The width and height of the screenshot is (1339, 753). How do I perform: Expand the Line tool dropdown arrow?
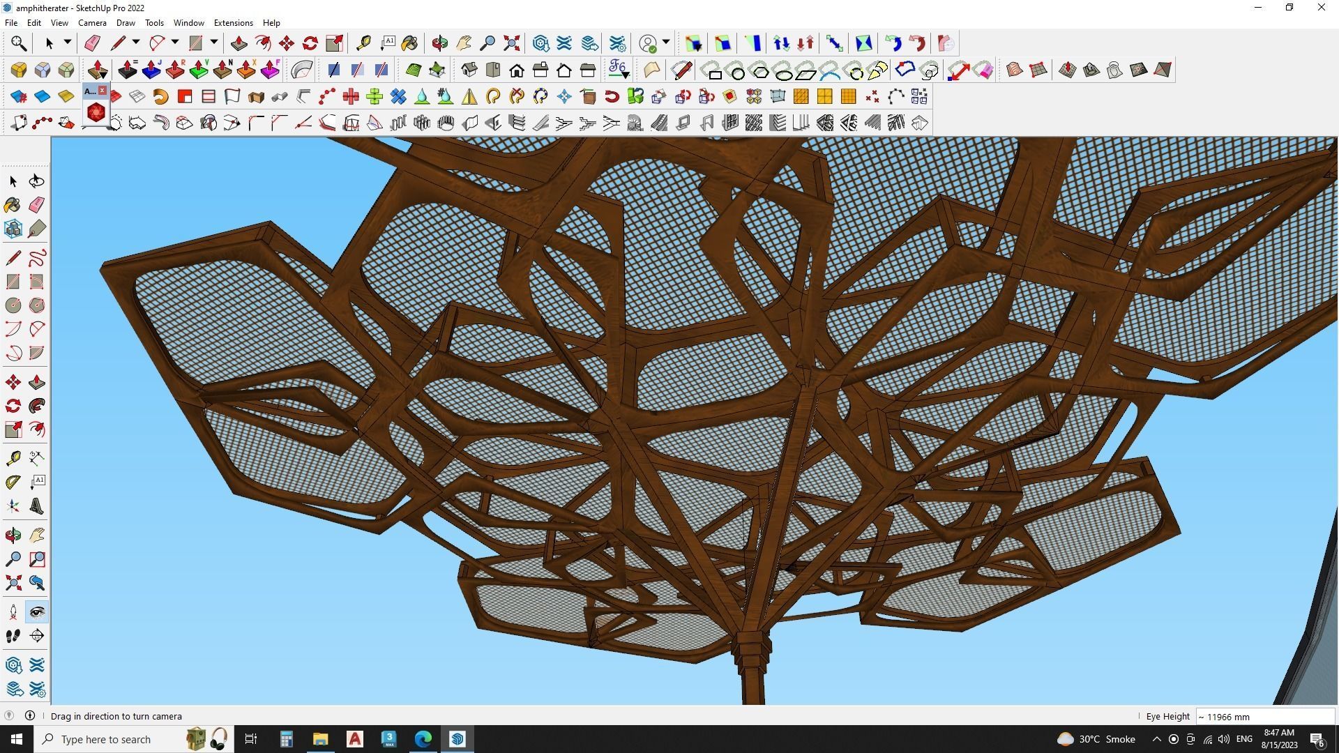136,43
